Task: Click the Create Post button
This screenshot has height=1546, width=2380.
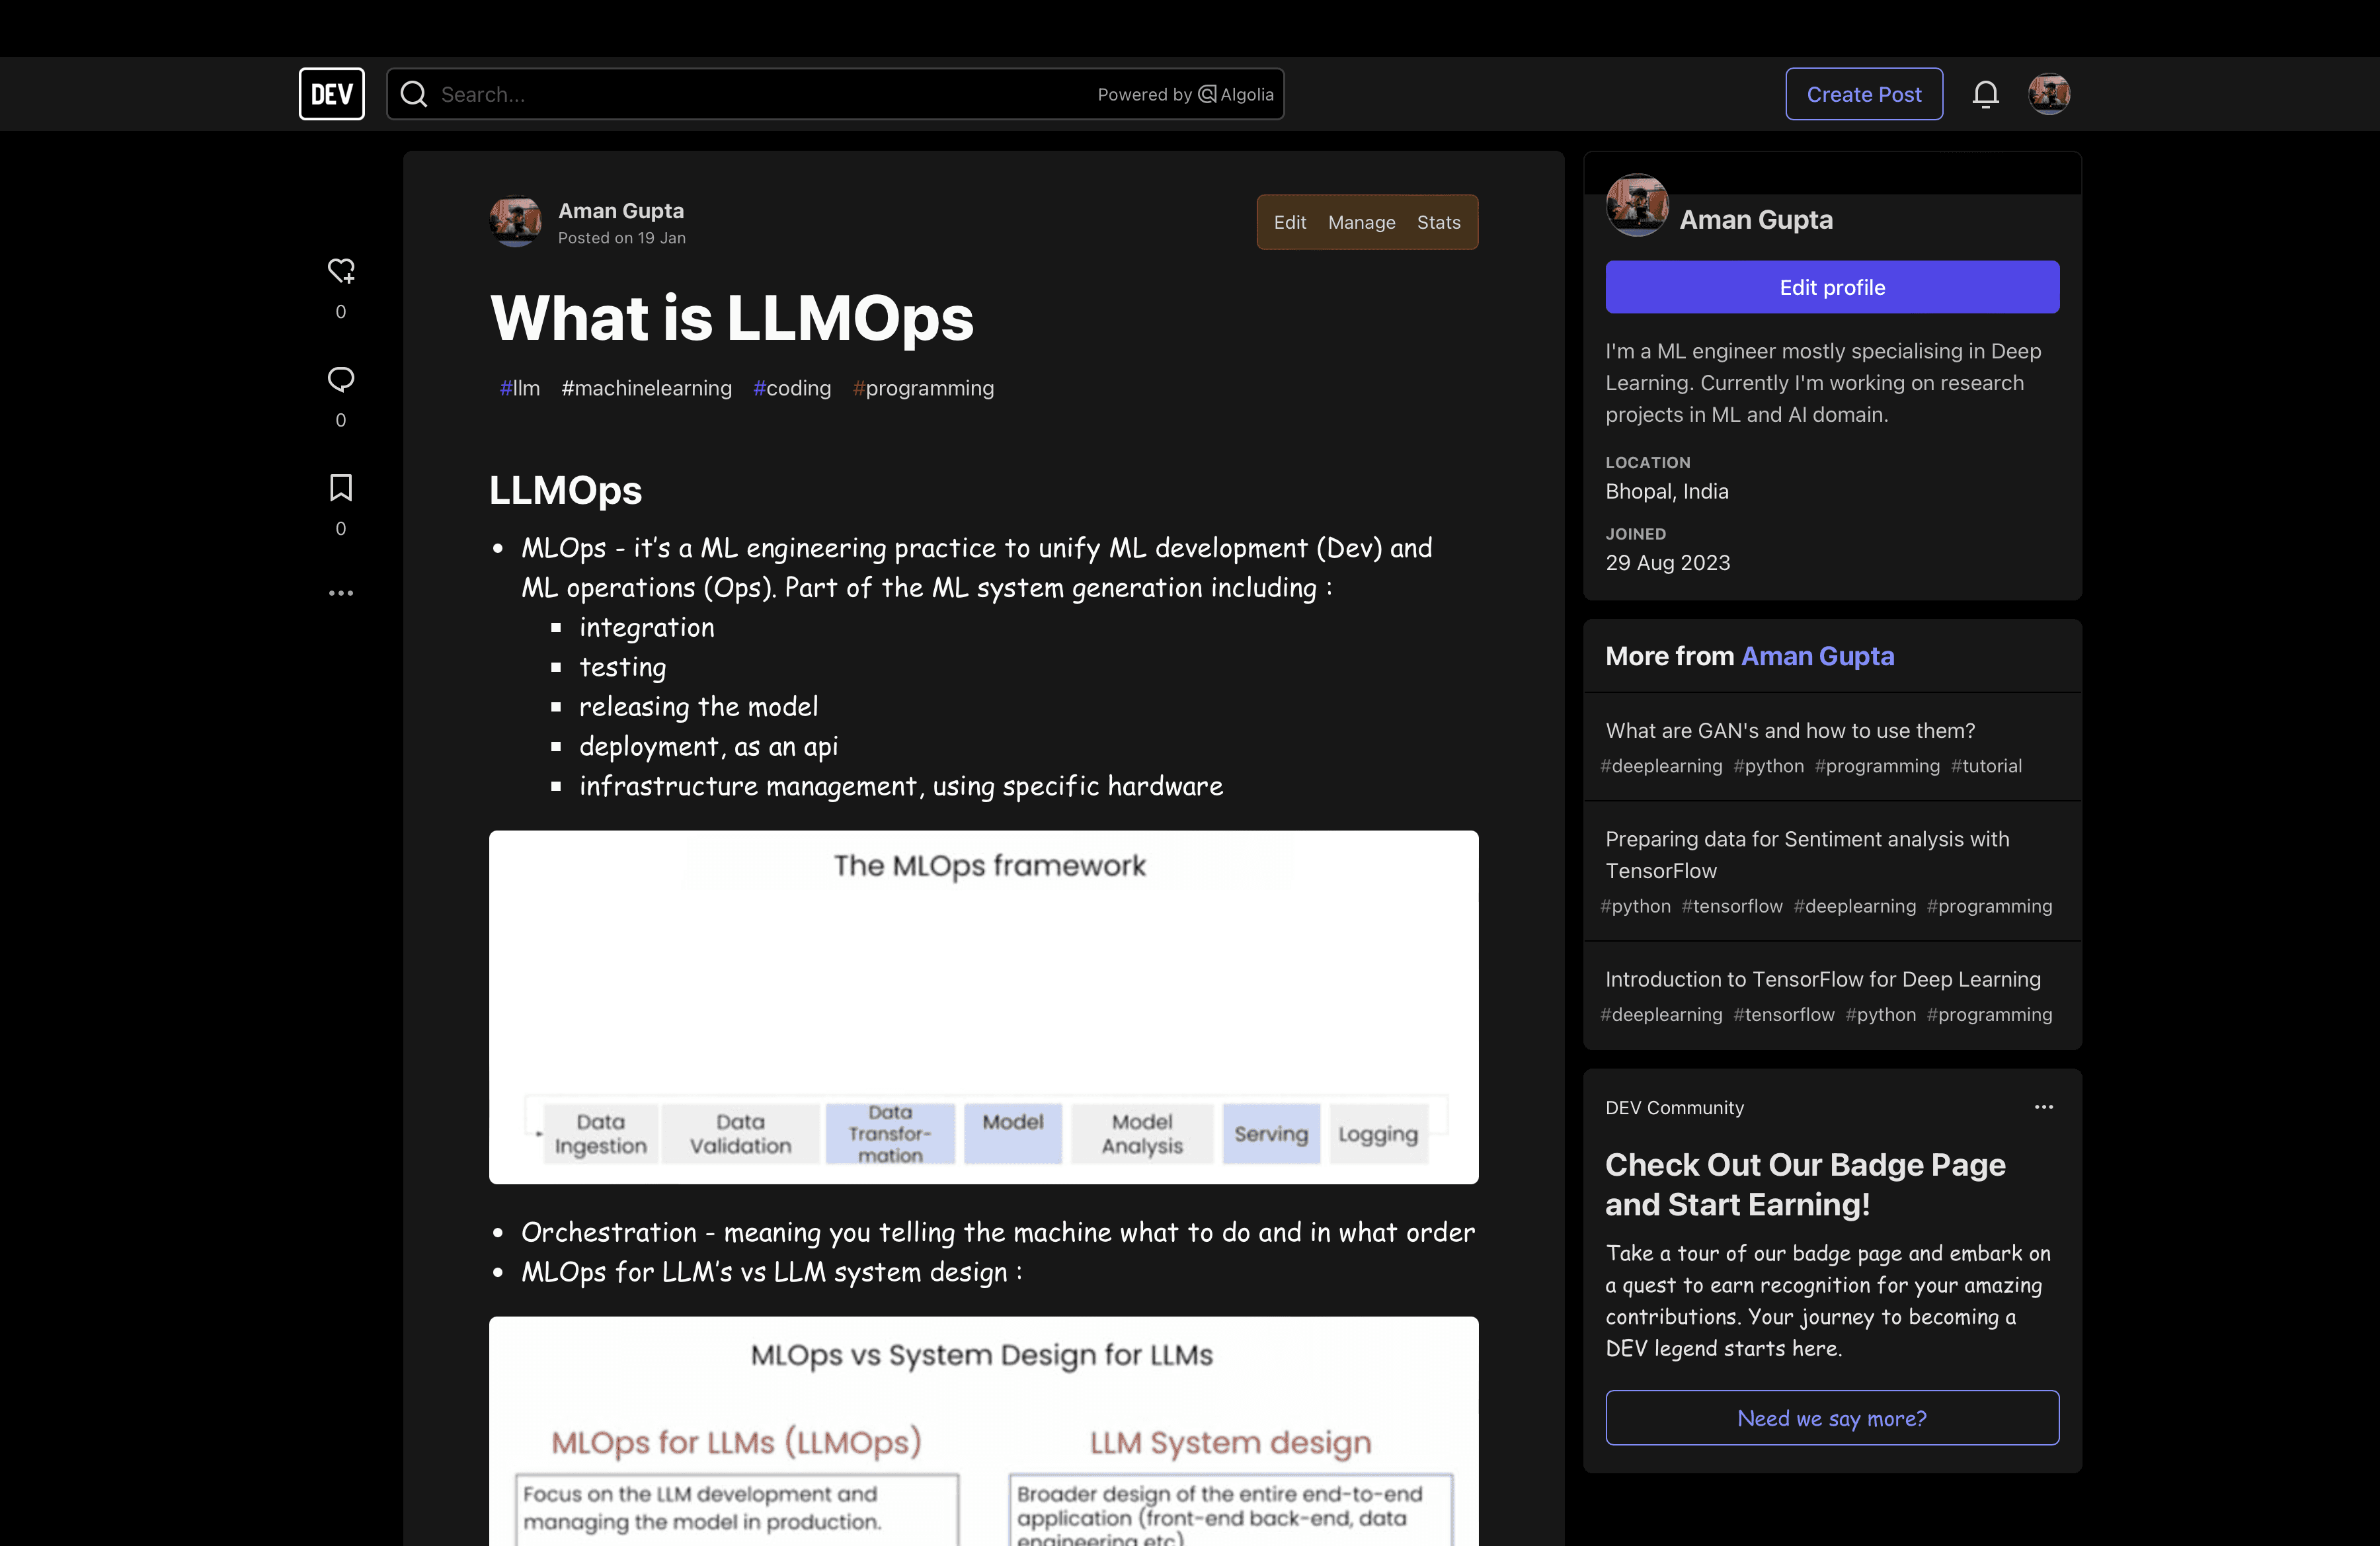Action: point(1864,94)
